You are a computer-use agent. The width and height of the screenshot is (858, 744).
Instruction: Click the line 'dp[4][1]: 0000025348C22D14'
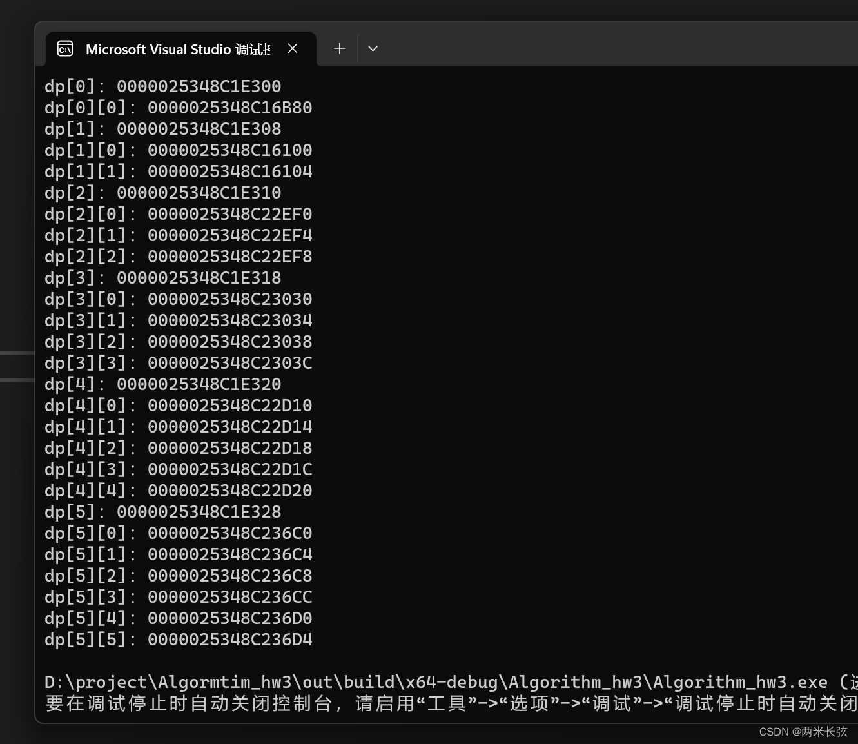[179, 427]
